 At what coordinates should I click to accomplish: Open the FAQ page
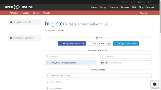coord(134,7)
